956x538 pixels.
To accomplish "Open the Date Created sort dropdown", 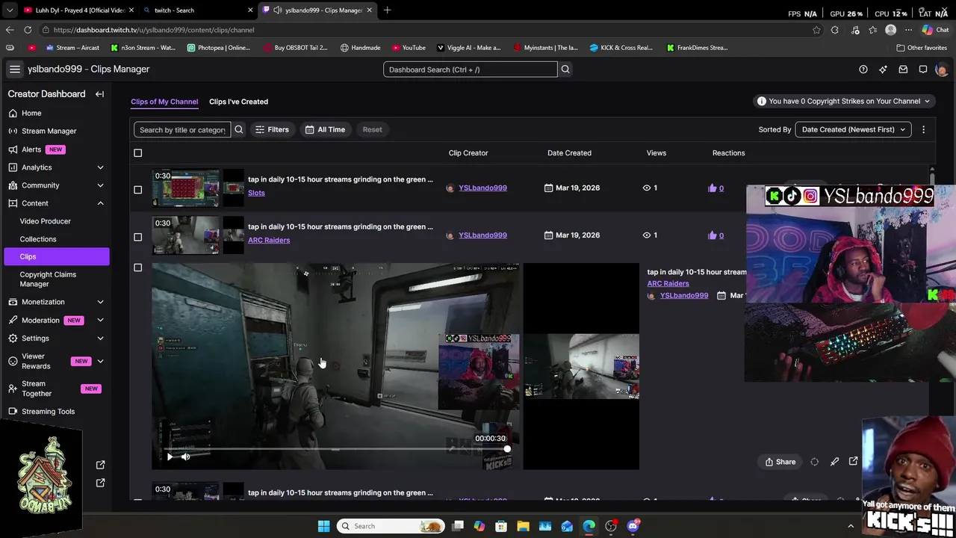I will [853, 129].
